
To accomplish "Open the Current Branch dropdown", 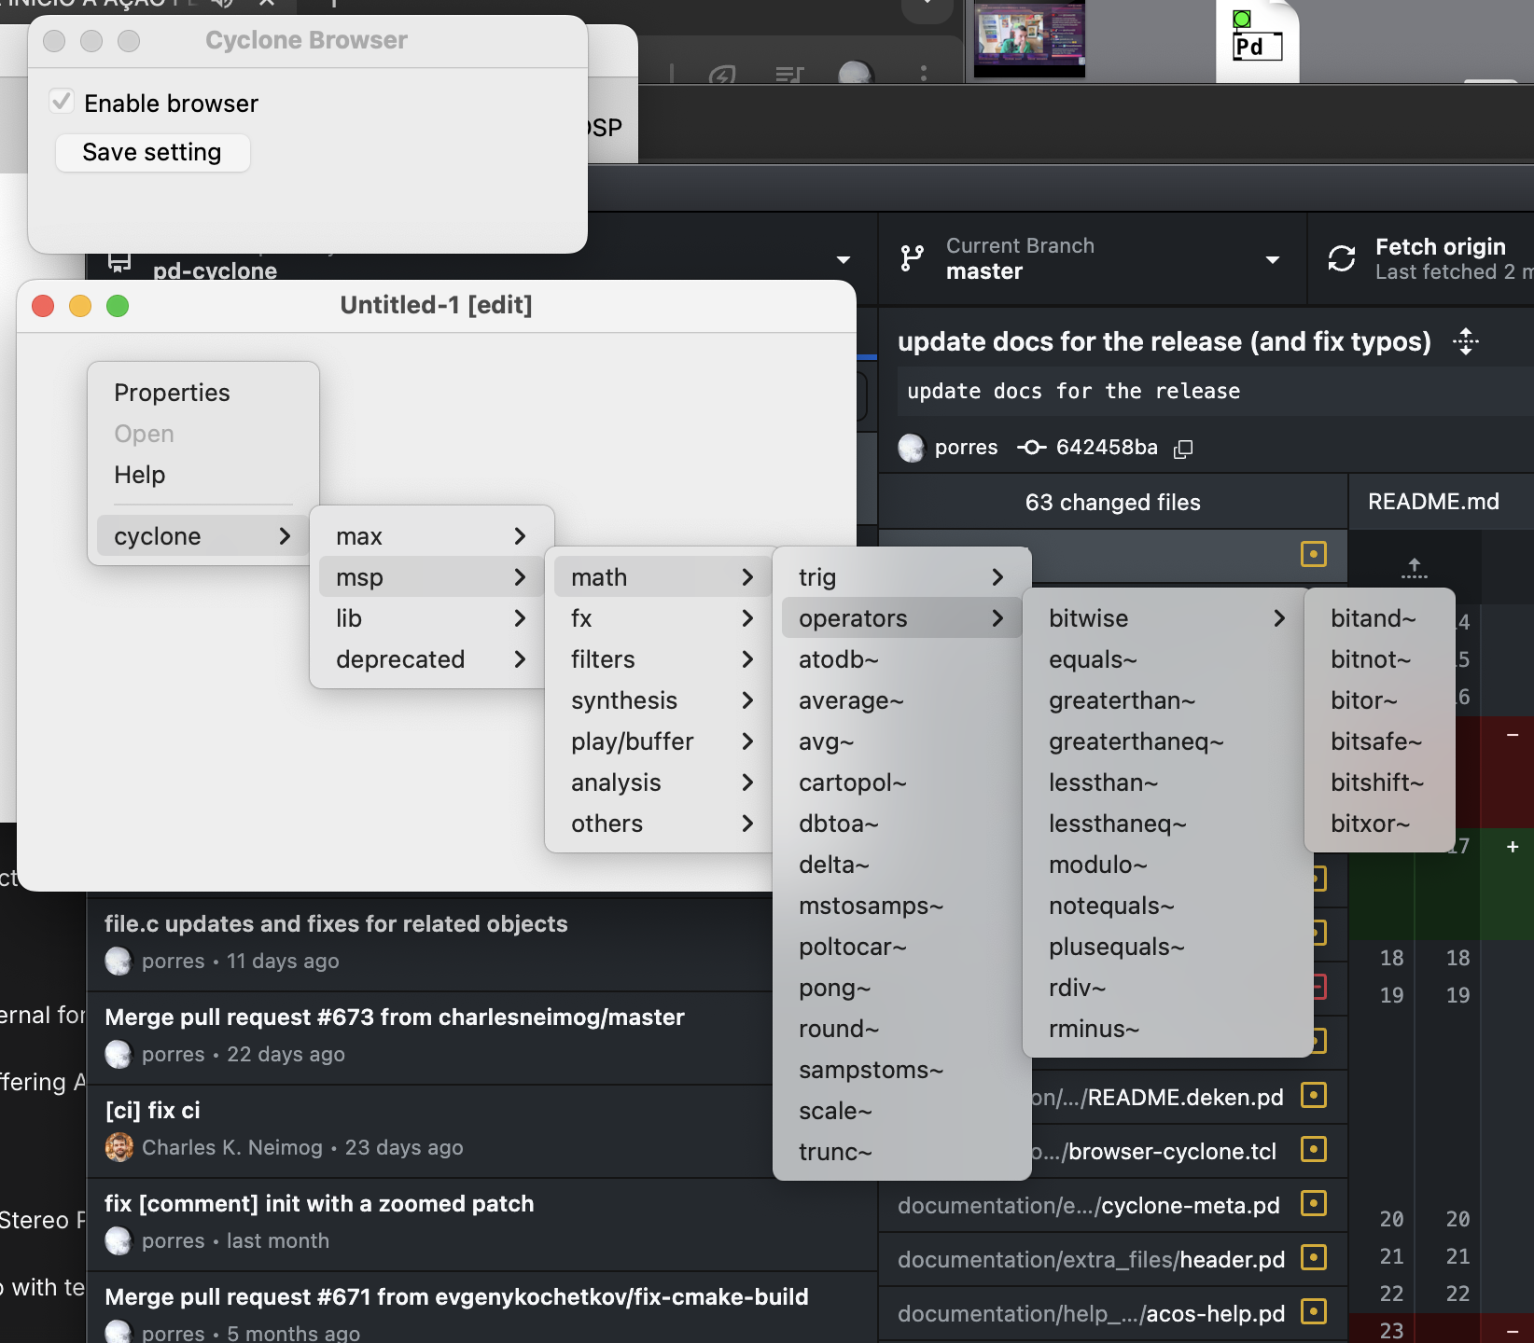I will click(1272, 261).
